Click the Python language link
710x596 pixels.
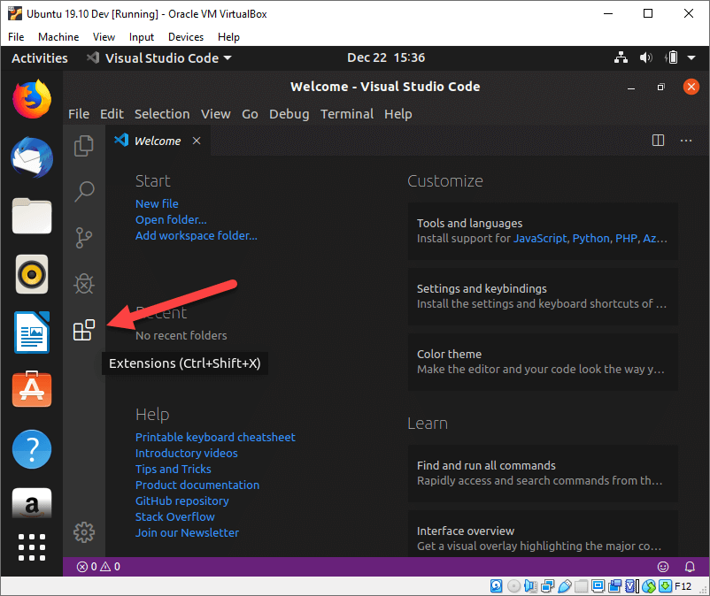(590, 238)
